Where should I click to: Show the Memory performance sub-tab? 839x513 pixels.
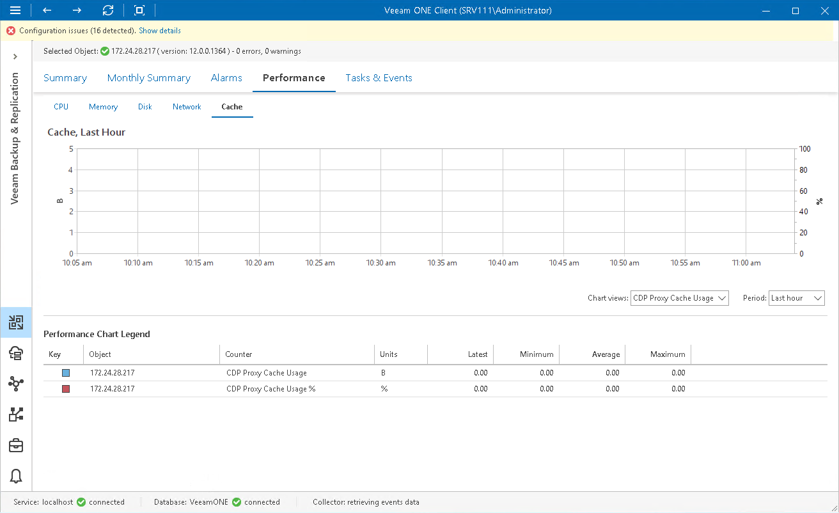coord(104,107)
